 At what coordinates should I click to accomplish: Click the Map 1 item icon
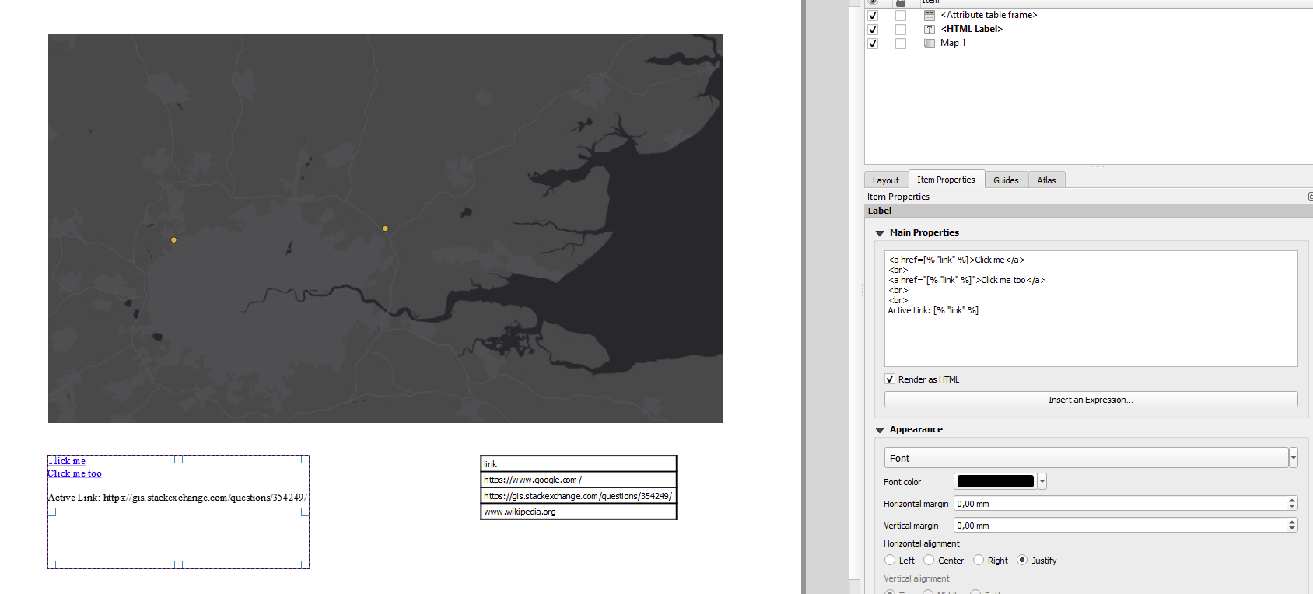(929, 43)
